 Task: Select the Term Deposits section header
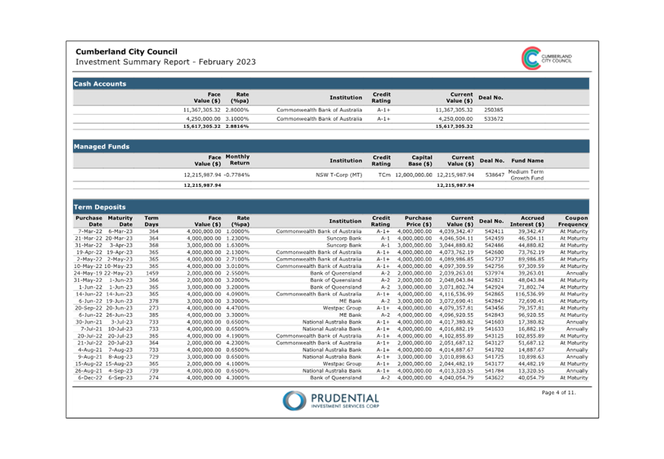[x=100, y=207]
